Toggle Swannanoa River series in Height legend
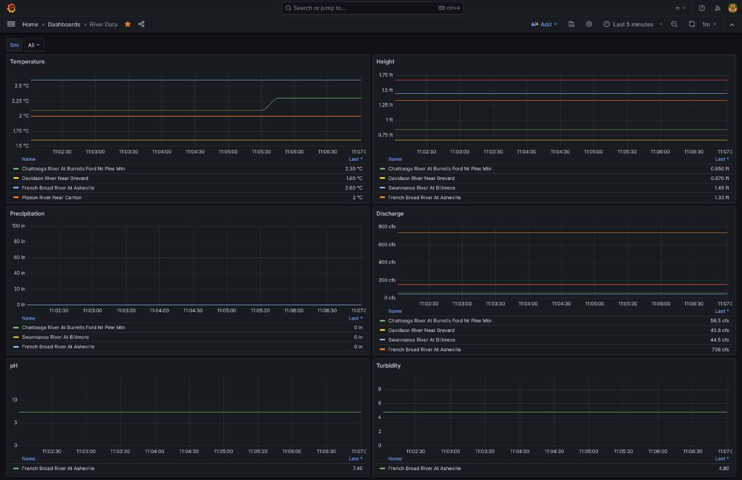This screenshot has height=480, width=742. [x=421, y=188]
